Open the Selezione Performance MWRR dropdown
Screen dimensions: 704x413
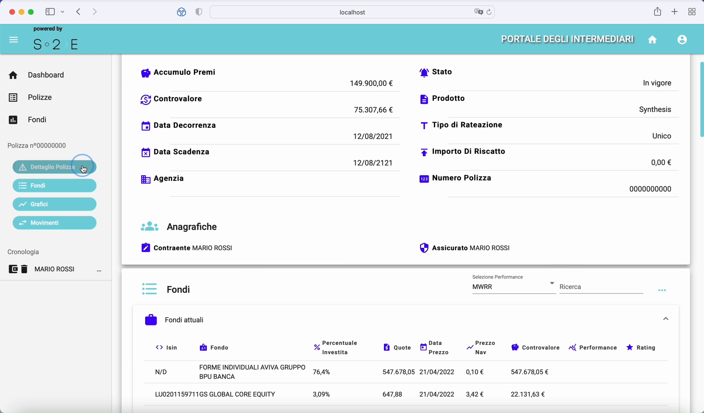[x=513, y=287]
